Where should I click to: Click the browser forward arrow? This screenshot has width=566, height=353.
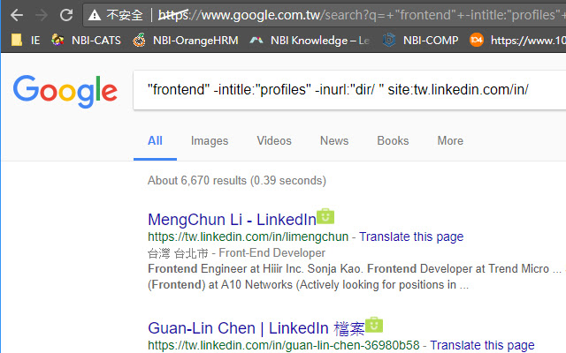(42, 15)
